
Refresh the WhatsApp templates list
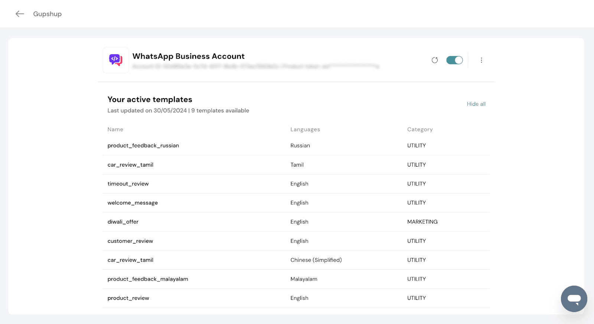coord(435,60)
